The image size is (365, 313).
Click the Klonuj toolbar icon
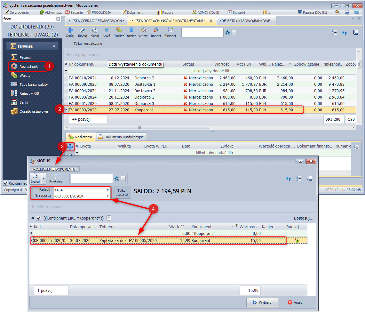click(x=94, y=30)
